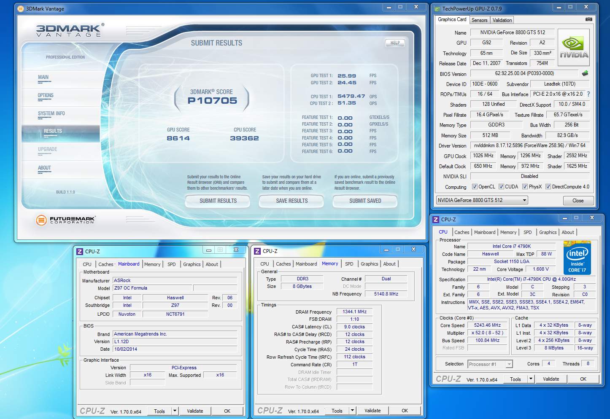Open the Graphics tab in CPU-Z Mainboard window
The height and width of the screenshot is (419, 610).
tap(192, 264)
